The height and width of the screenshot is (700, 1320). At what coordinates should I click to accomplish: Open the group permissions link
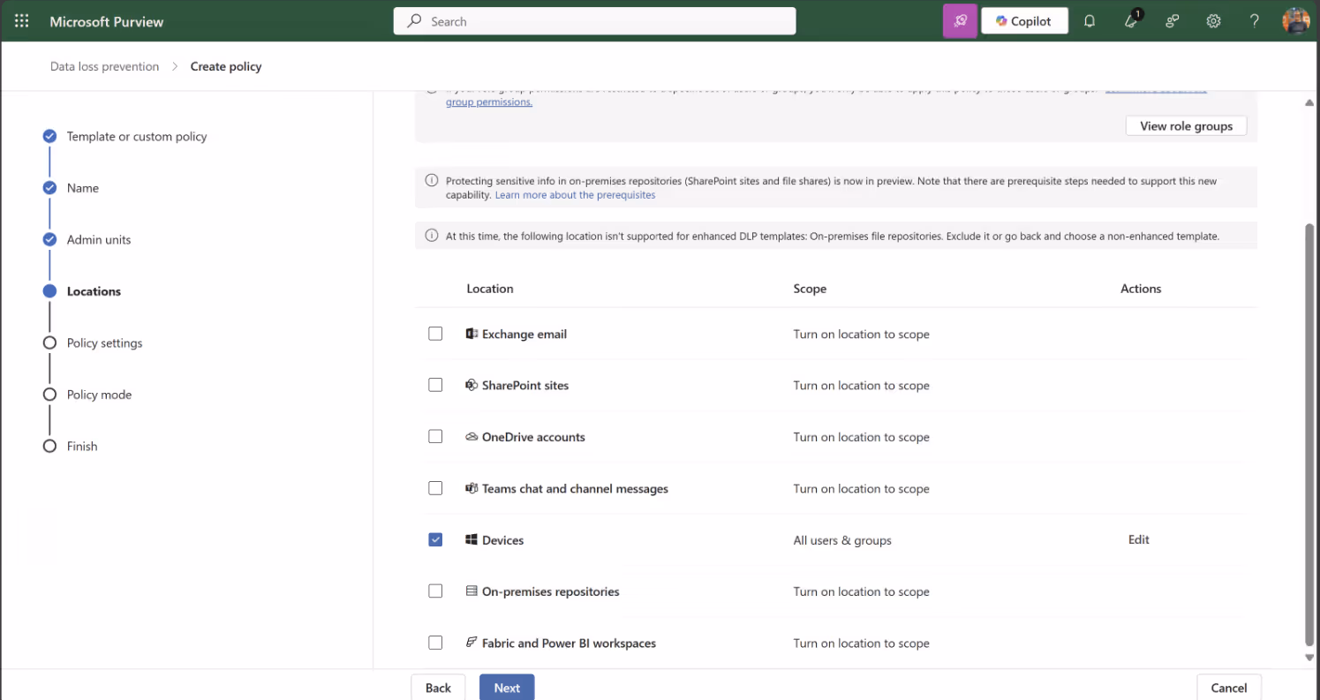pyautogui.click(x=489, y=102)
